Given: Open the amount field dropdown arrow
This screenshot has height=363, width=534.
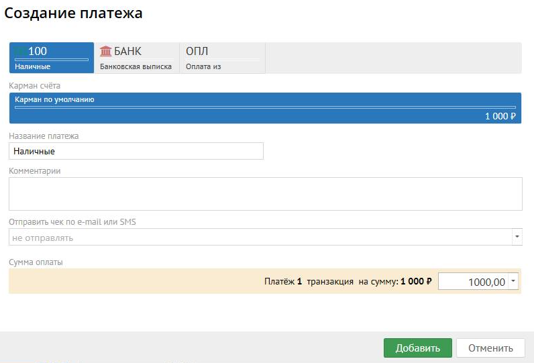Looking at the screenshot, I should [x=513, y=281].
